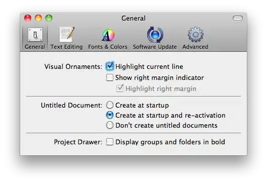
Task: Open the Text Editing notepad-and-pencil icon
Action: [66, 35]
